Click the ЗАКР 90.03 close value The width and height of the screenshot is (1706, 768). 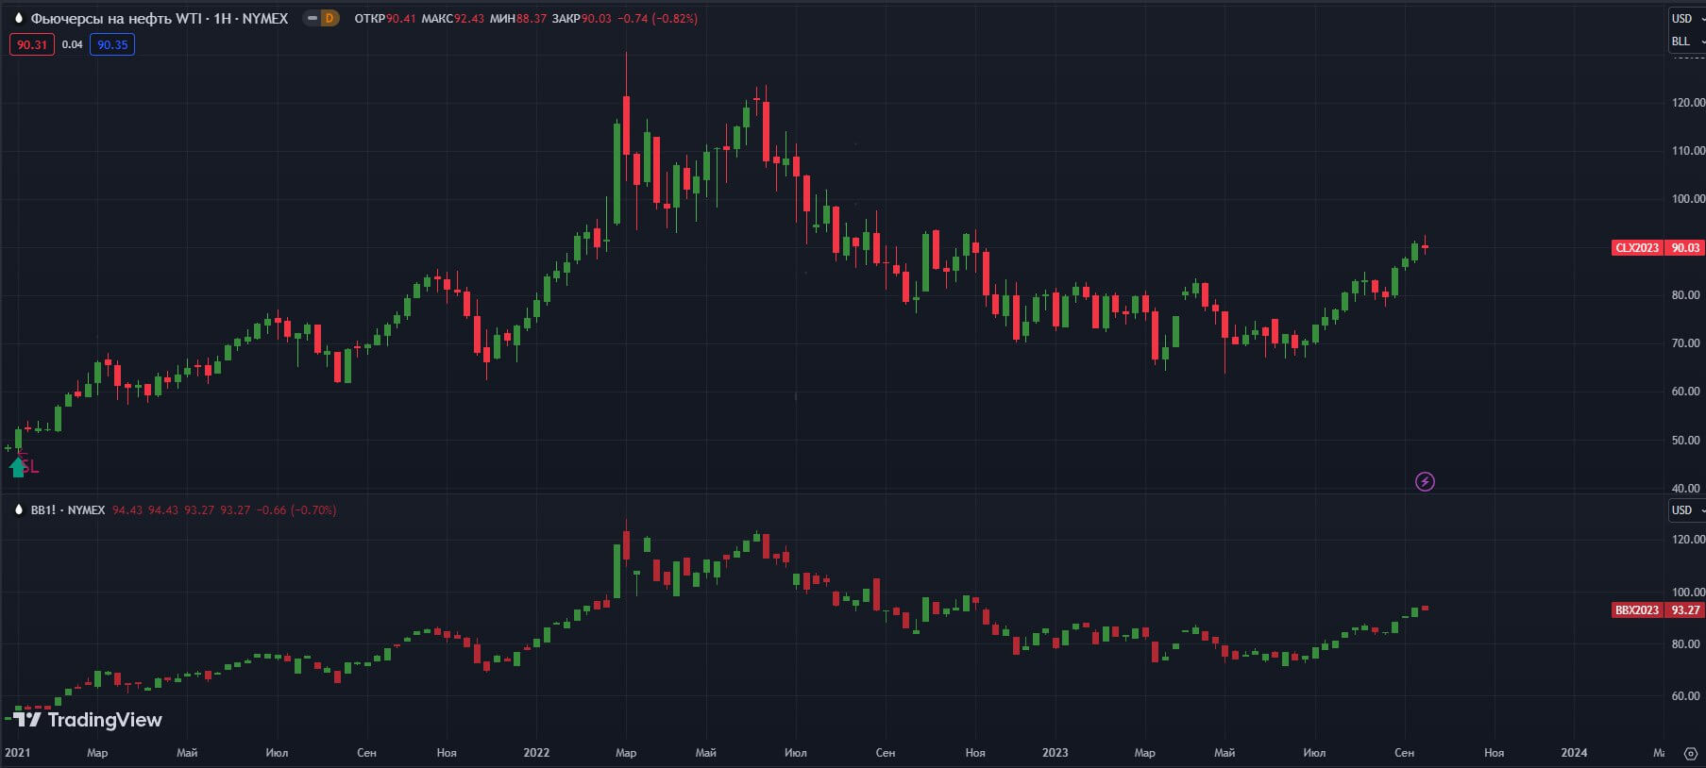click(582, 18)
